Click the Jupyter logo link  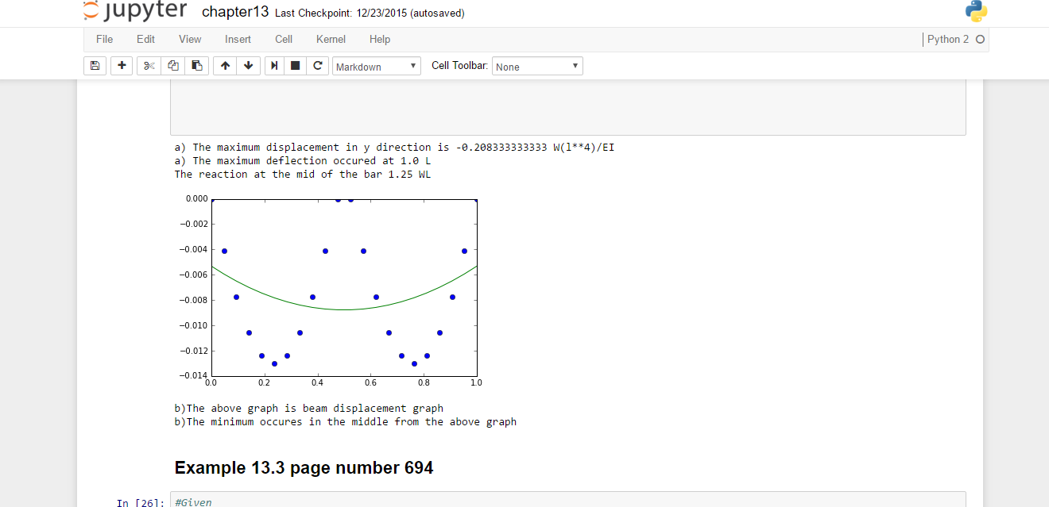coord(135,11)
